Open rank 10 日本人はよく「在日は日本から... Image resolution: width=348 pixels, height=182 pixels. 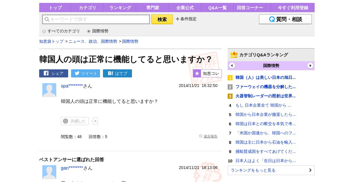tap(265, 161)
